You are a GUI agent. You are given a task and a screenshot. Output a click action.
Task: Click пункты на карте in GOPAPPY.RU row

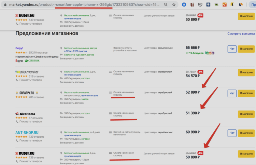pos(90,96)
